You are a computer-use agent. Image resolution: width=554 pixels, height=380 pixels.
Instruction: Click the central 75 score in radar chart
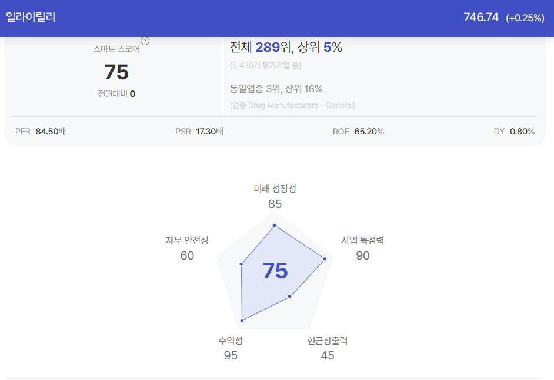click(x=275, y=271)
